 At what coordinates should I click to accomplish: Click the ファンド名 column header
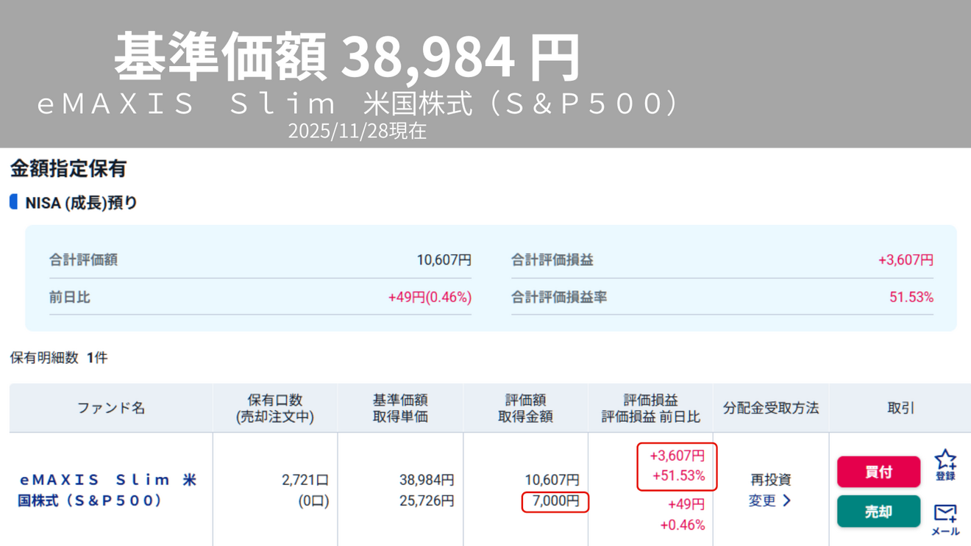click(x=111, y=408)
